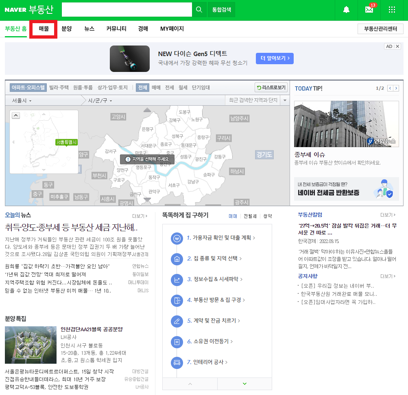Click the NAVER logo
The height and width of the screenshot is (395, 408).
15,10
